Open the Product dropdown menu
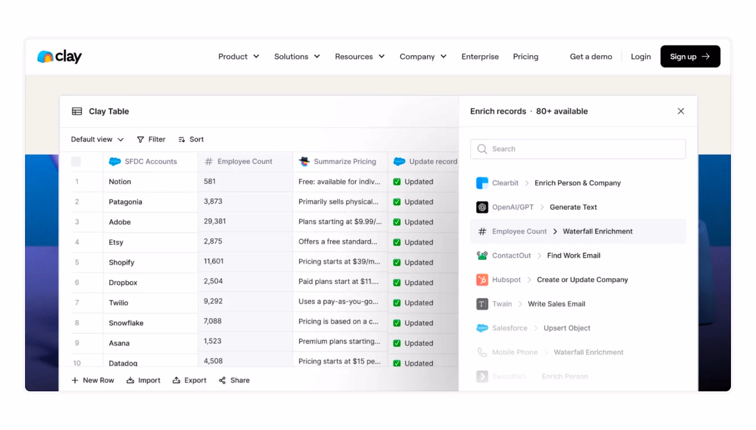The width and height of the screenshot is (756, 430). 239,56
